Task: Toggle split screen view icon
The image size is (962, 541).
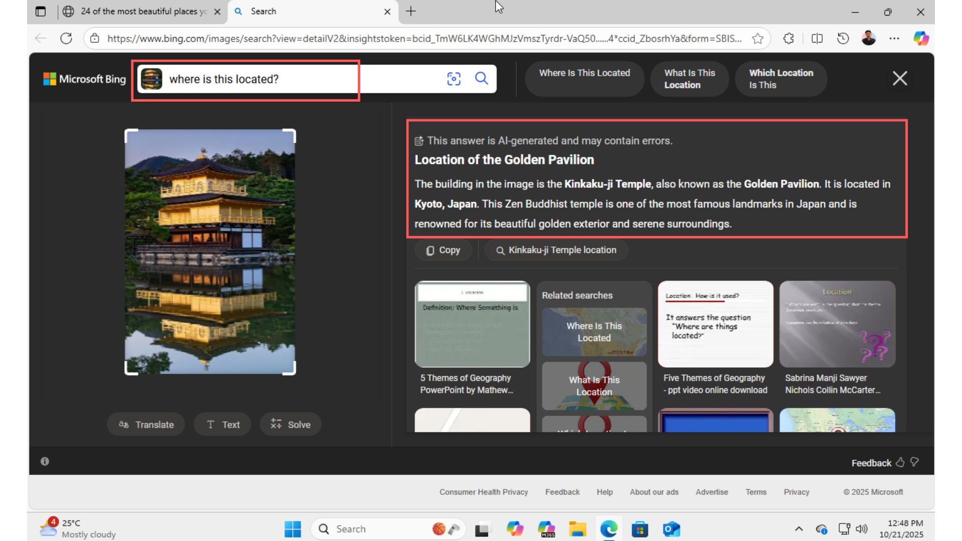Action: point(817,39)
